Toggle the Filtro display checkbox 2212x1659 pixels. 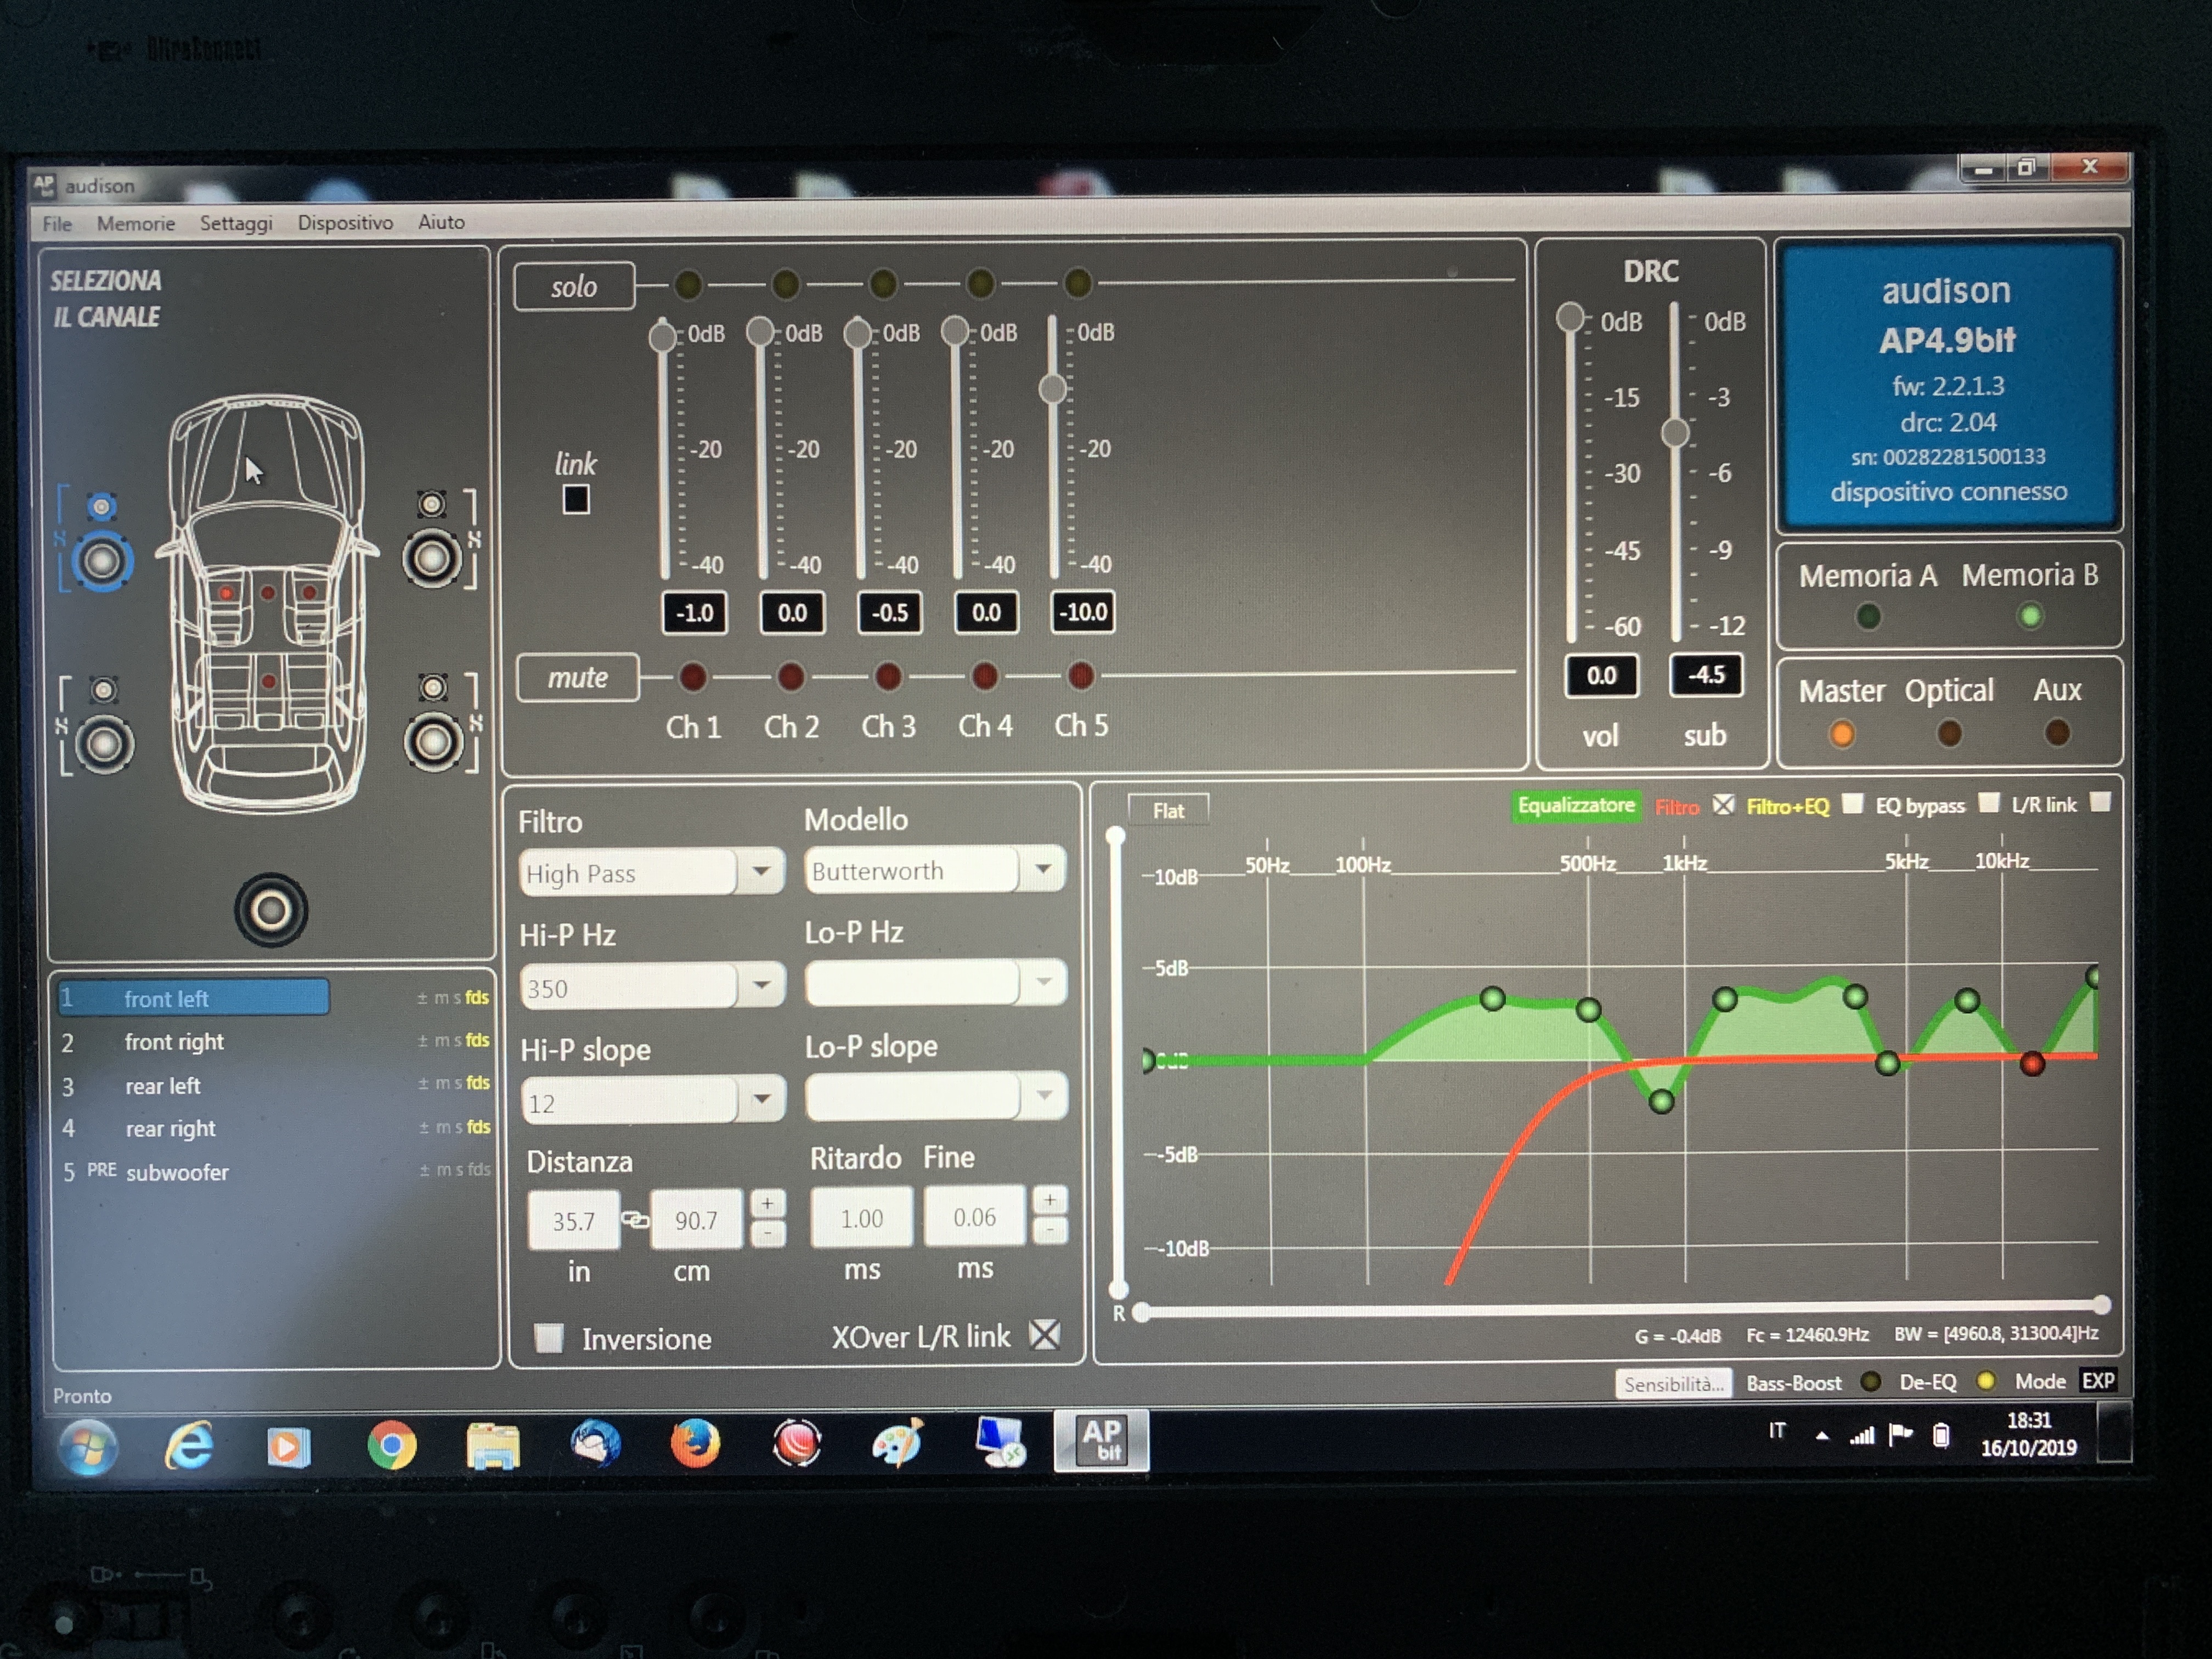pyautogui.click(x=1723, y=805)
